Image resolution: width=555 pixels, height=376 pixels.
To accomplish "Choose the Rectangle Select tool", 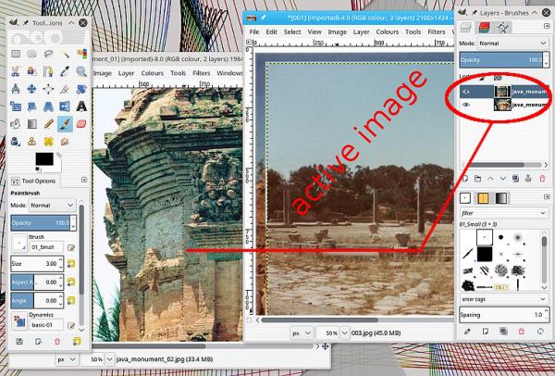I will tap(16, 54).
